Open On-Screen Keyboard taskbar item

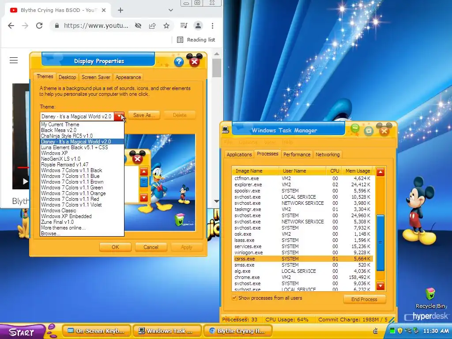(x=96, y=331)
